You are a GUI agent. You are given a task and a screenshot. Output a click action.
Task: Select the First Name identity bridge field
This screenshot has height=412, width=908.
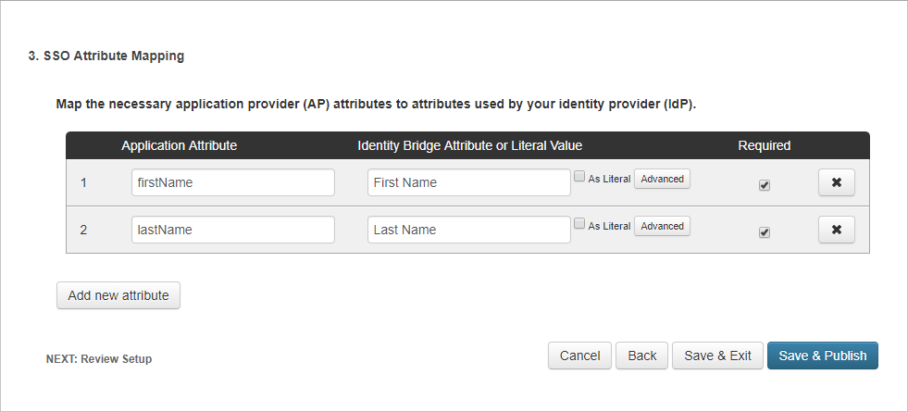[x=468, y=182]
